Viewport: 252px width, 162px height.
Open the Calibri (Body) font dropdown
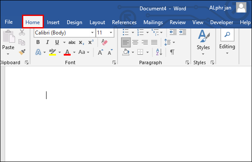click(x=92, y=33)
